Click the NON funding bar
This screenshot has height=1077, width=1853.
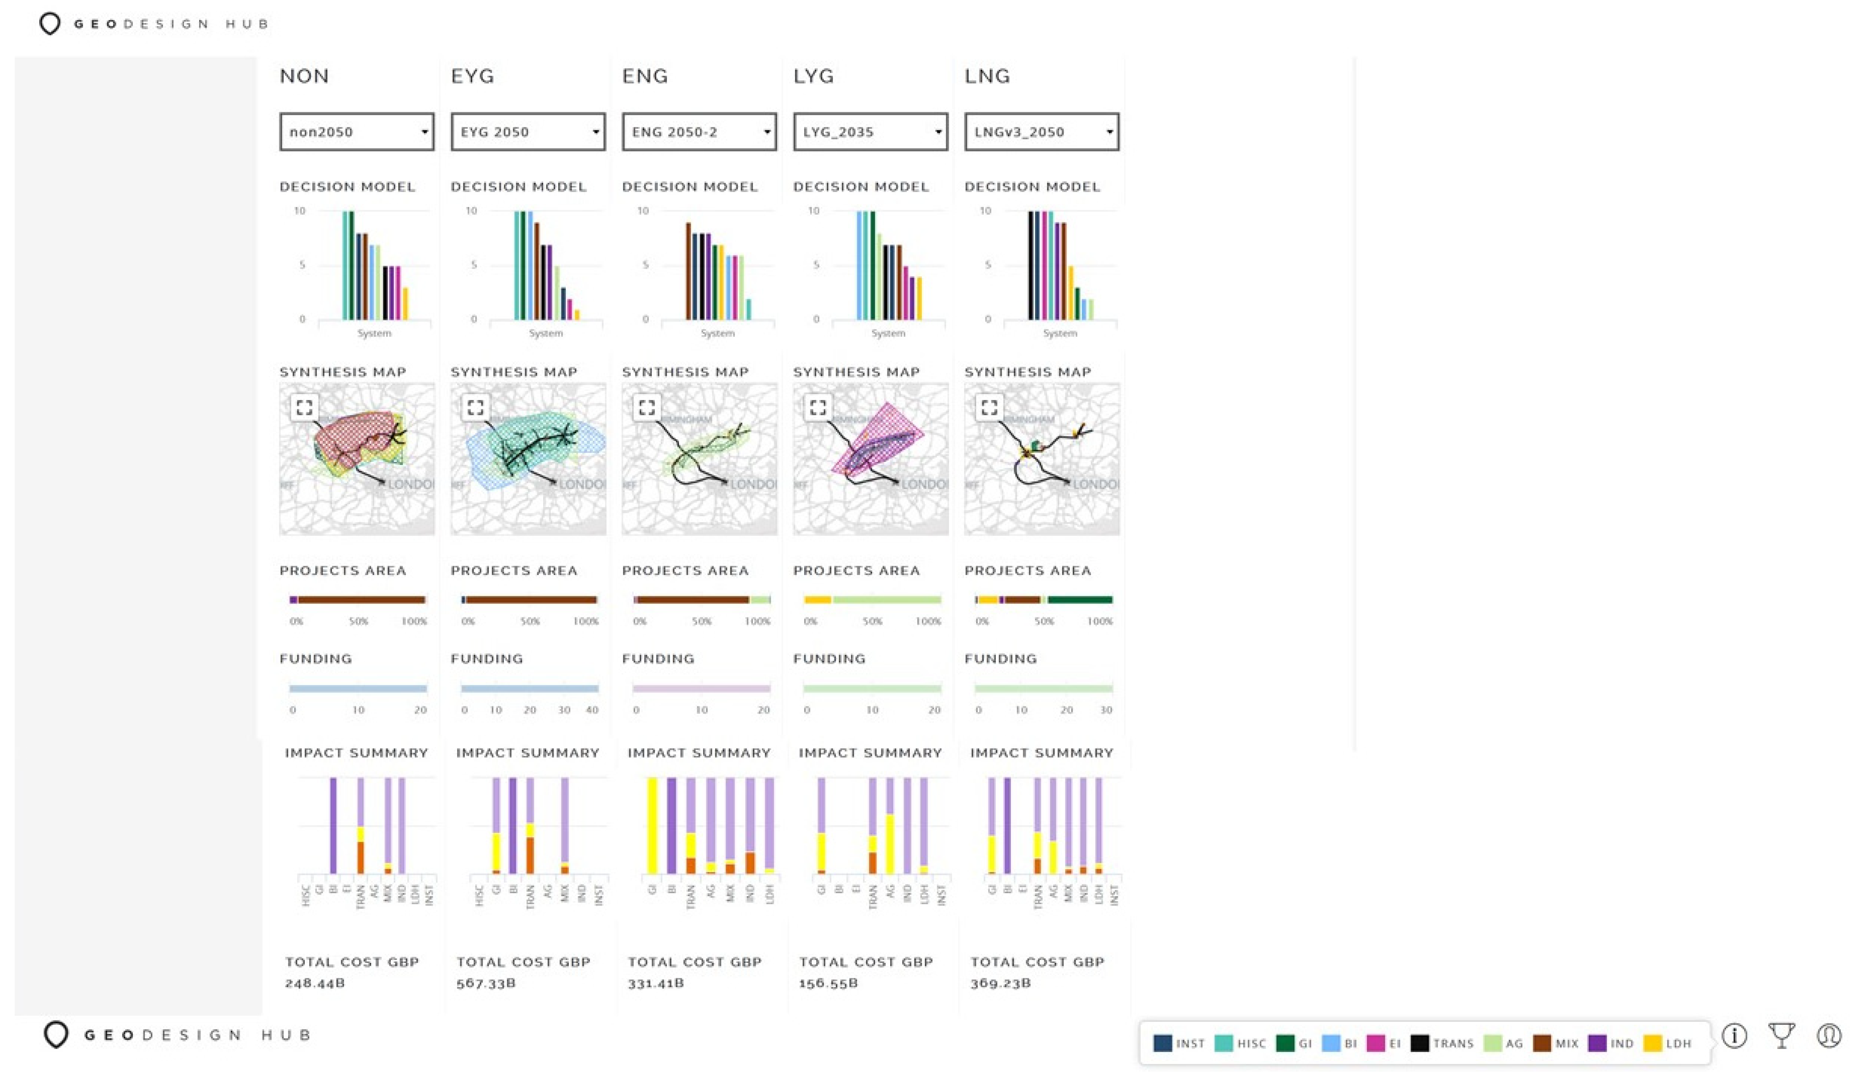pos(358,689)
